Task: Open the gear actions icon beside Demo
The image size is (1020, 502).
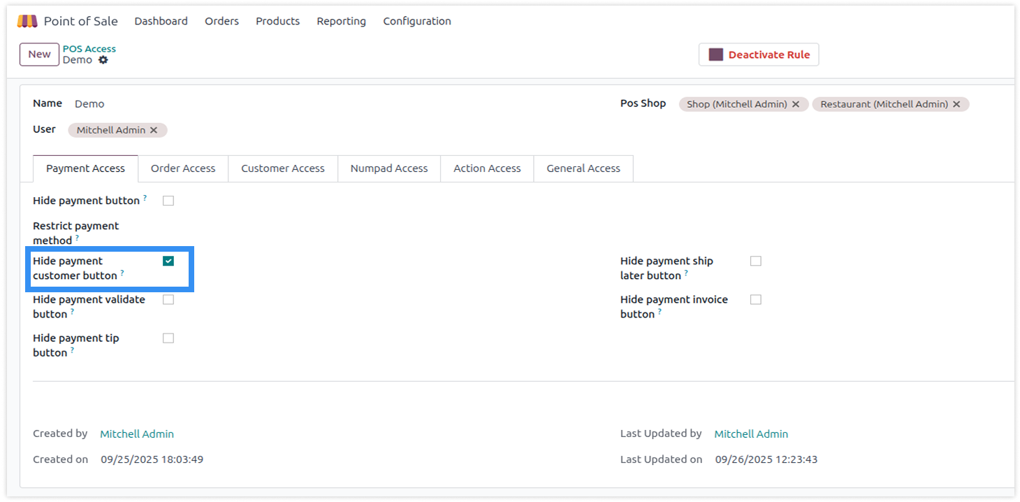Action: click(103, 60)
